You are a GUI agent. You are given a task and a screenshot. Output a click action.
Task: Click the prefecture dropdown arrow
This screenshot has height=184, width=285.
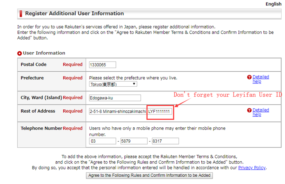(x=134, y=84)
